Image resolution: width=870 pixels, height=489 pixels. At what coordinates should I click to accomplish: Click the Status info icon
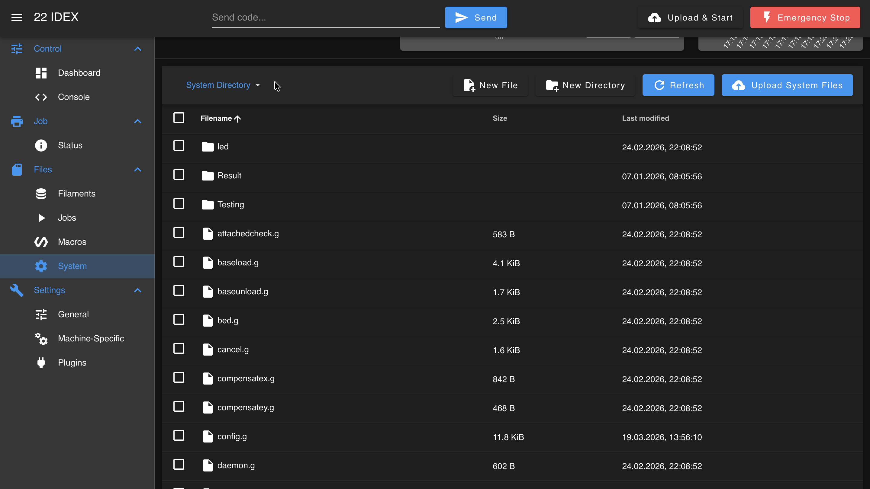pos(41,145)
